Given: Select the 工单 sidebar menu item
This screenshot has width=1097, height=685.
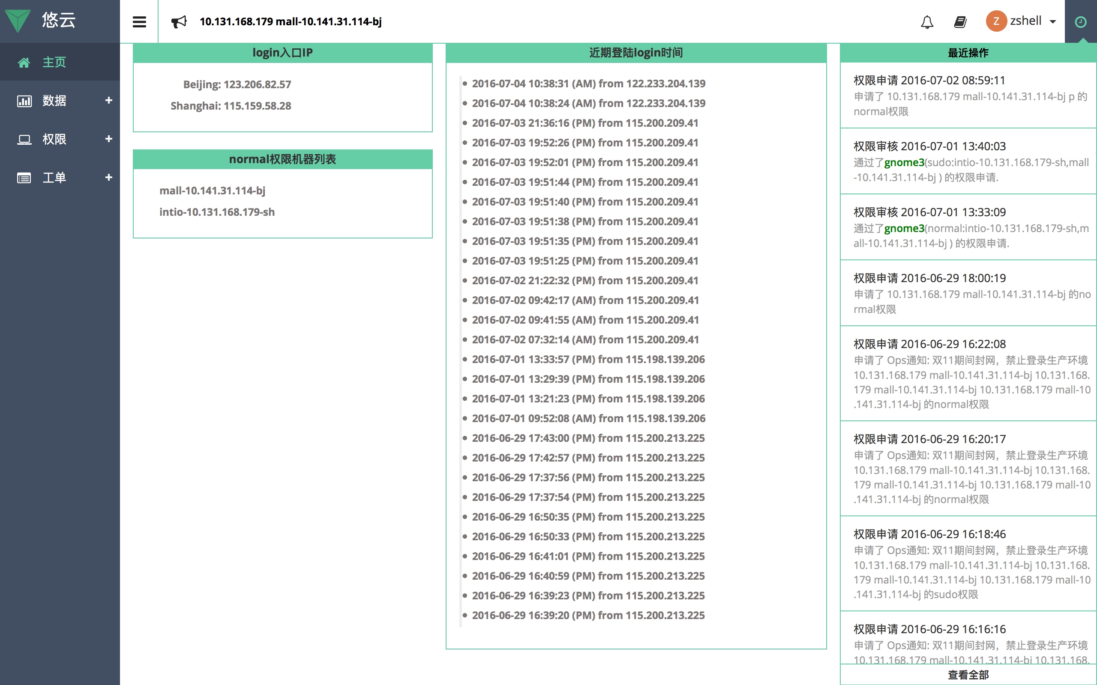Looking at the screenshot, I should pos(54,178).
